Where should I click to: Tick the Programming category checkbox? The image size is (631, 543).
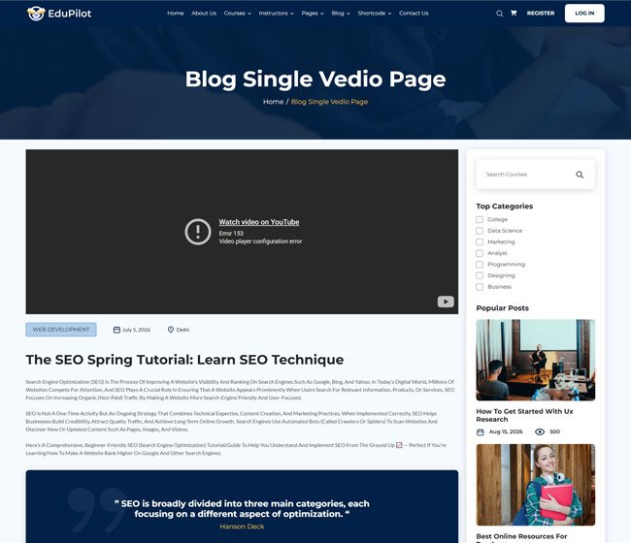click(480, 265)
